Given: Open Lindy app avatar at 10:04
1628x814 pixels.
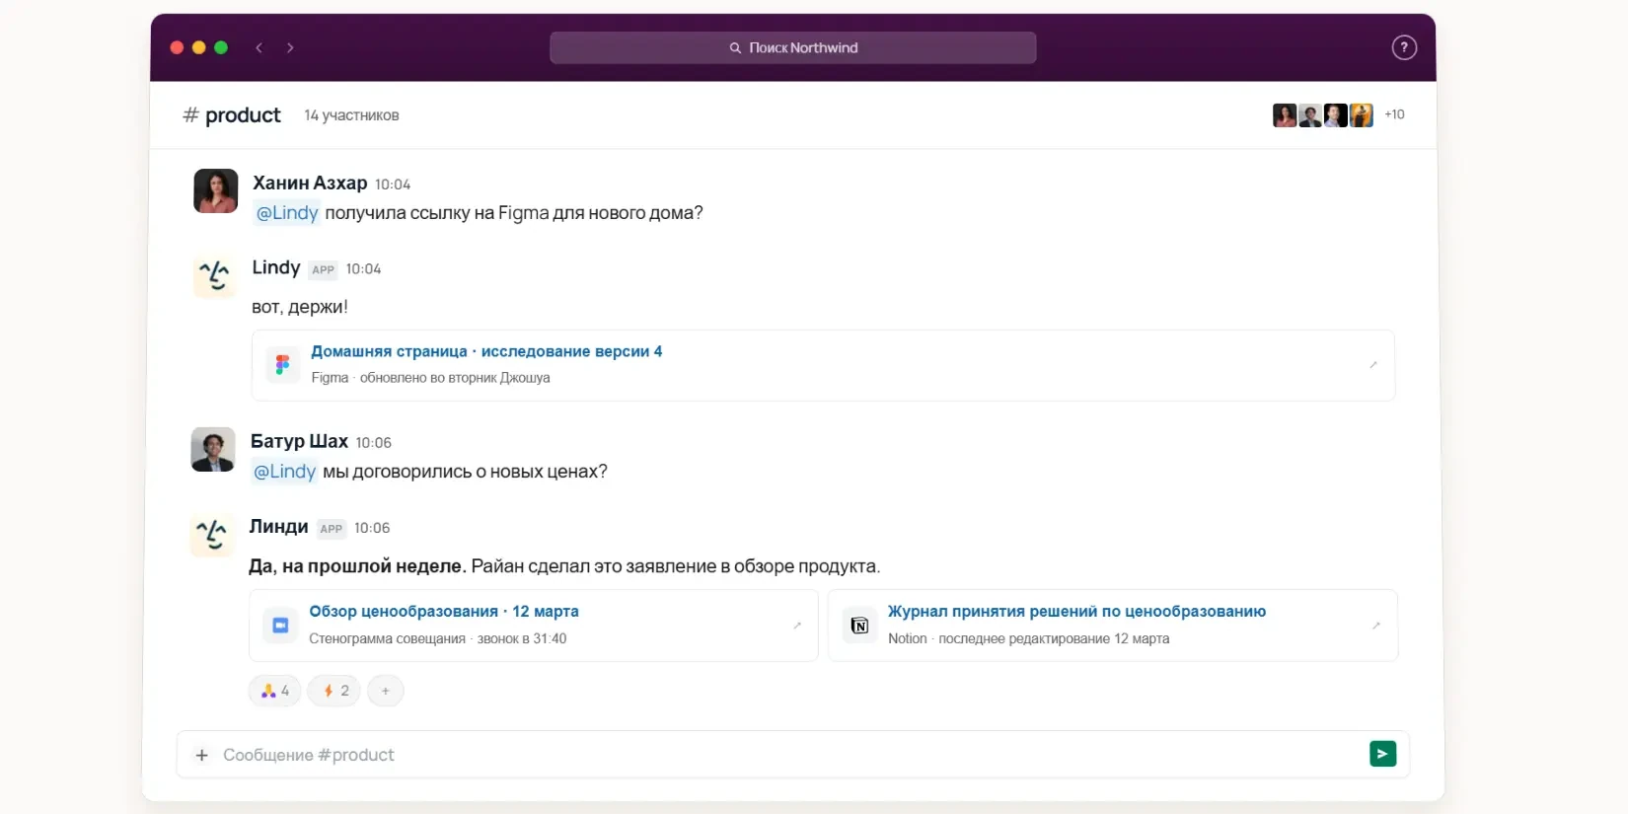Looking at the screenshot, I should [x=214, y=275].
